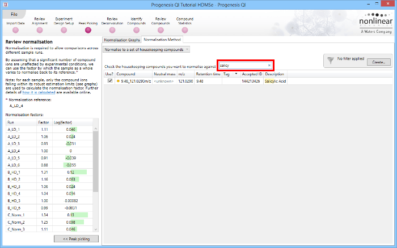Select run A_LD_3 row
The image size is (397, 248).
point(49,144)
